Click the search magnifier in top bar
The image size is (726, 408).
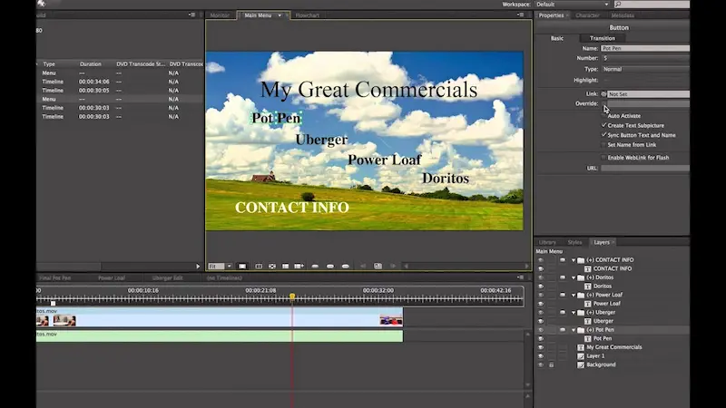tap(618, 5)
